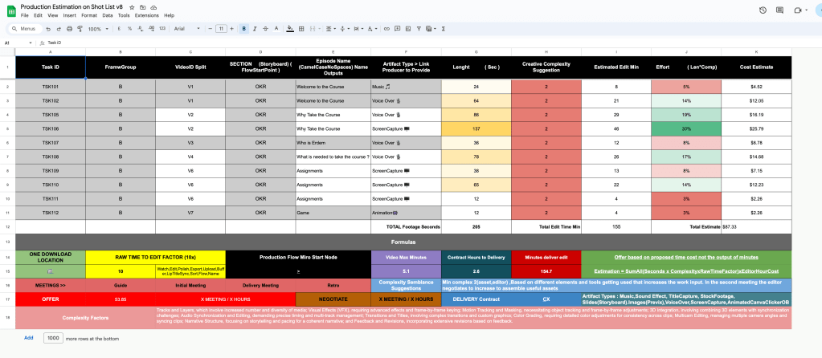Screen dimensions: 822x358
Task: Select the total estimate $87.33 cell
Action: click(x=756, y=227)
